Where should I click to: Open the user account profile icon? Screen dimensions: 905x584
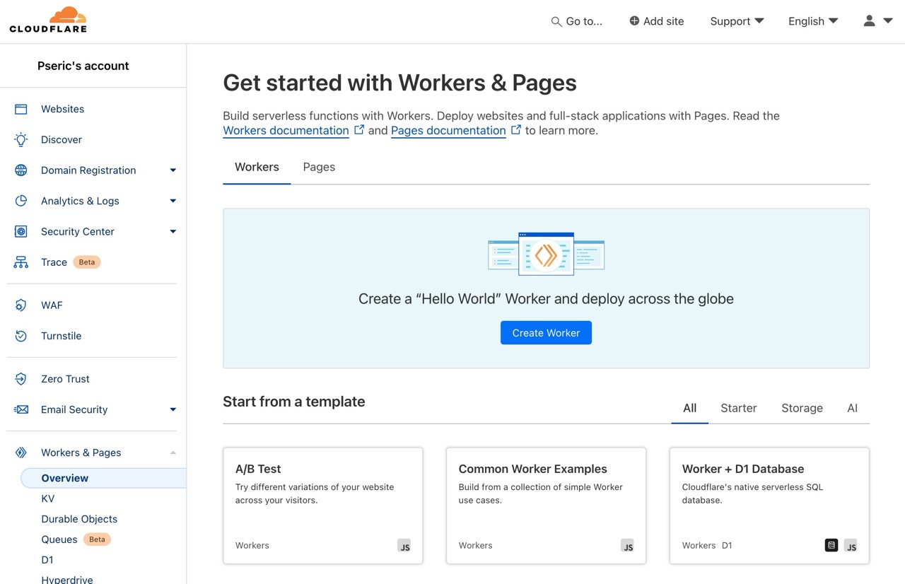(x=869, y=21)
